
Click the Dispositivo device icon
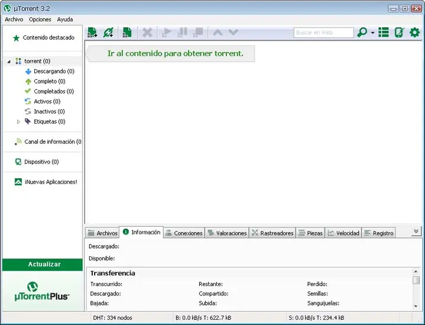click(x=18, y=162)
